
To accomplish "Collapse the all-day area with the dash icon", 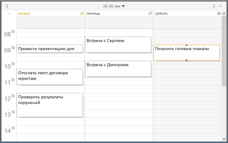I will pyautogui.click(x=9, y=14).
